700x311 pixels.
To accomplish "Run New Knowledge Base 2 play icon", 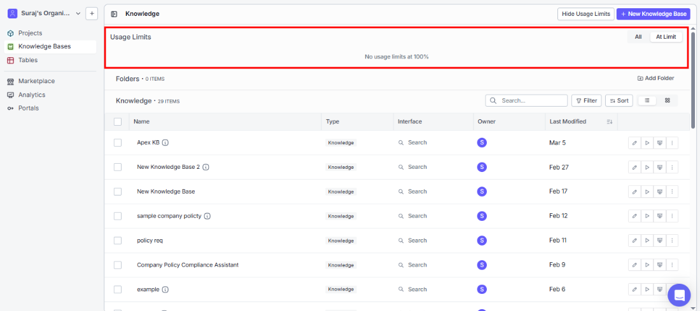I will pos(647,168).
